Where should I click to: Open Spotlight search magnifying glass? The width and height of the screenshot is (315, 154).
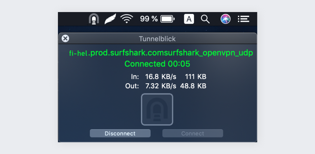click(205, 19)
